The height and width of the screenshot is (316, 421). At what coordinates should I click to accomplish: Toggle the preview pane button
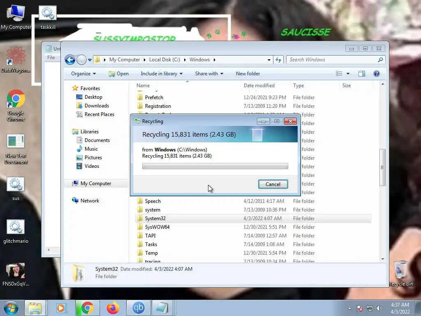[x=362, y=74]
